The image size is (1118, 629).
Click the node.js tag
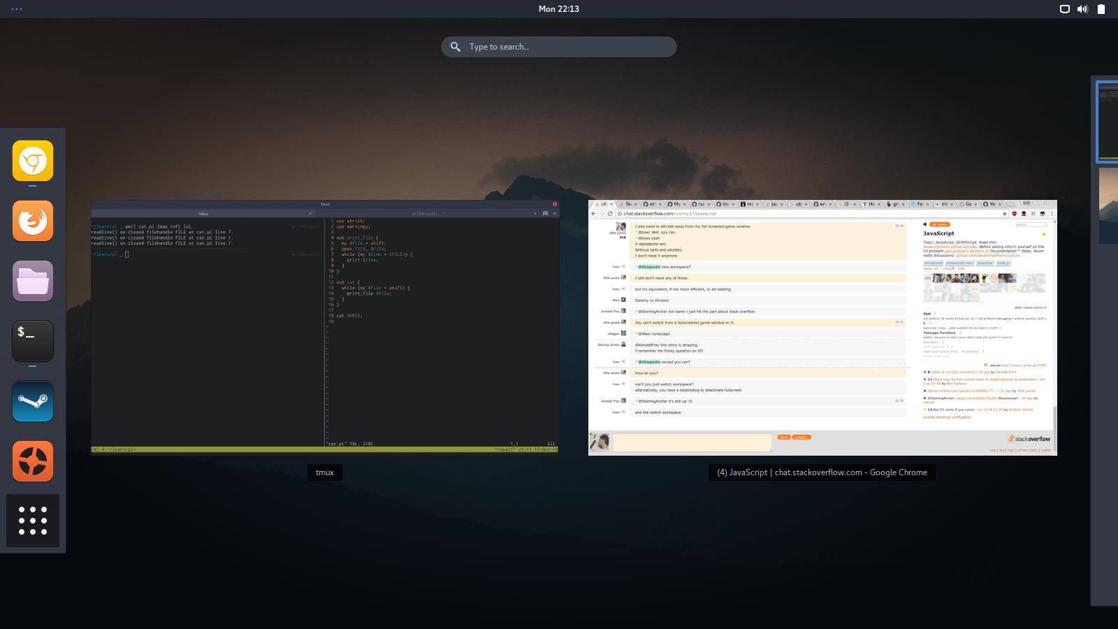(x=1003, y=263)
